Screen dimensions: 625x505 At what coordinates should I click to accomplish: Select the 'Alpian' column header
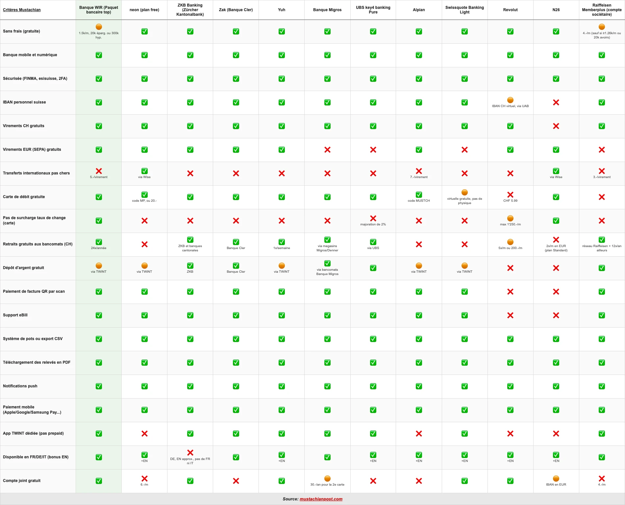(x=419, y=10)
